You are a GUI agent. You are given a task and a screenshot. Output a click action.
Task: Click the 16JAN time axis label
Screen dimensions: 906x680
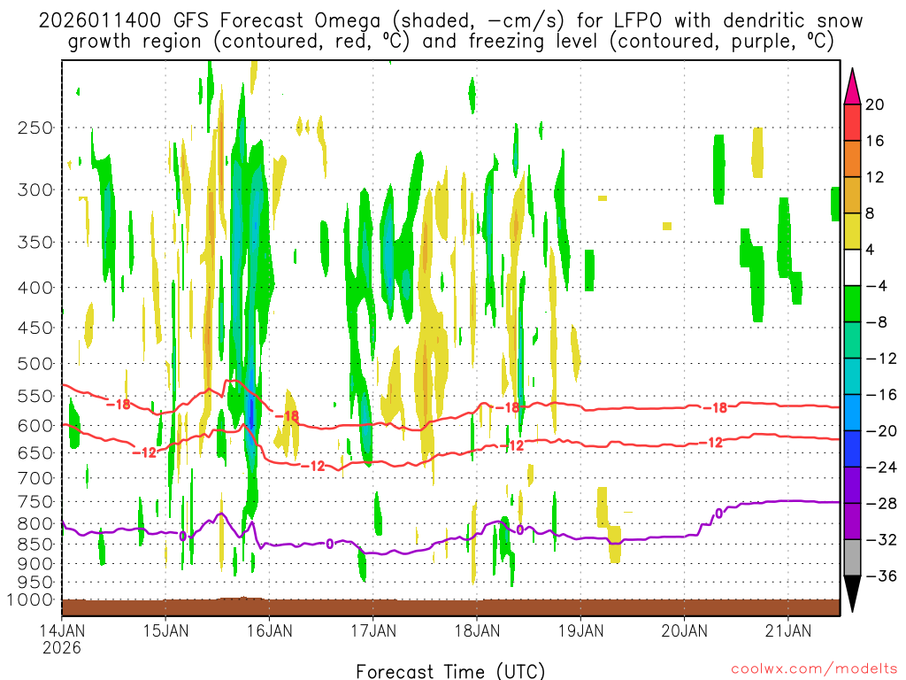tap(269, 630)
